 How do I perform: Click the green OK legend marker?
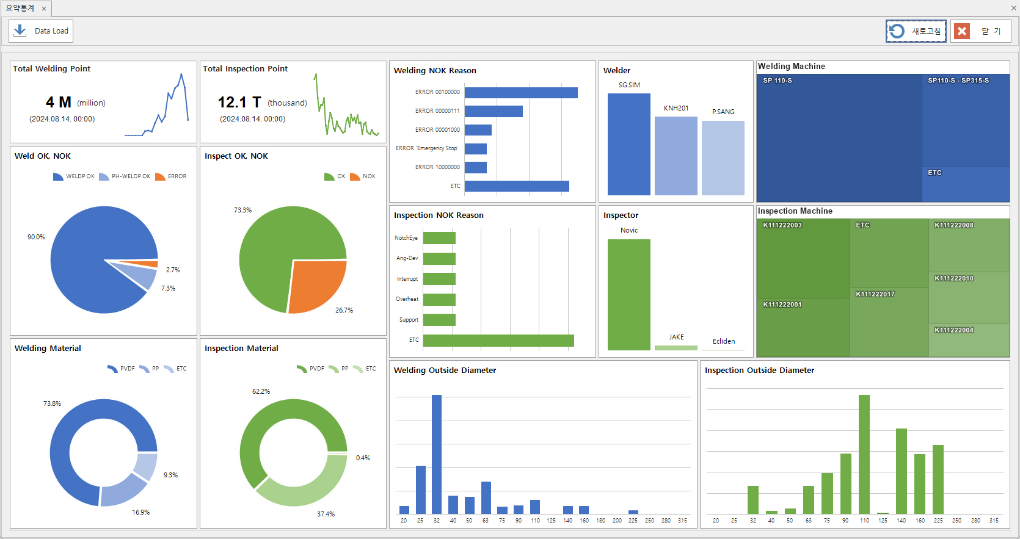(329, 177)
